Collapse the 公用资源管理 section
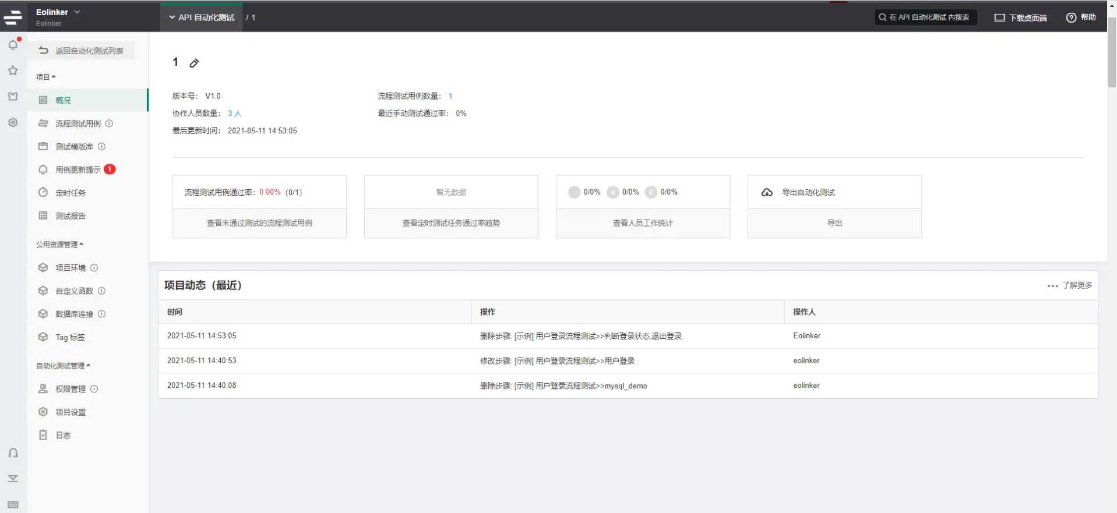This screenshot has width=1117, height=513. coord(59,245)
